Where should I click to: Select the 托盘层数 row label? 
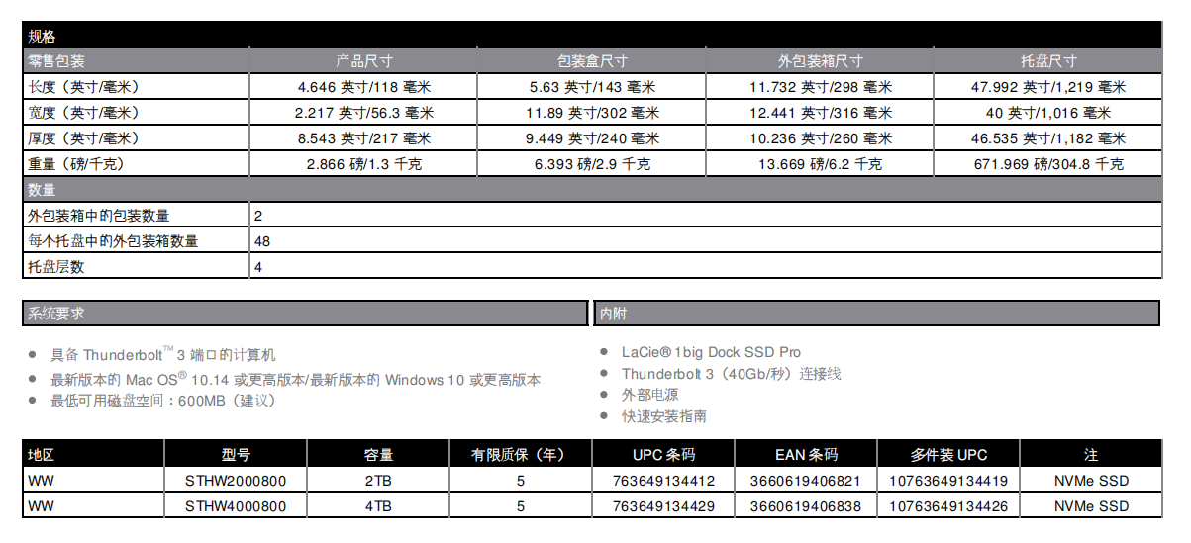(56, 267)
